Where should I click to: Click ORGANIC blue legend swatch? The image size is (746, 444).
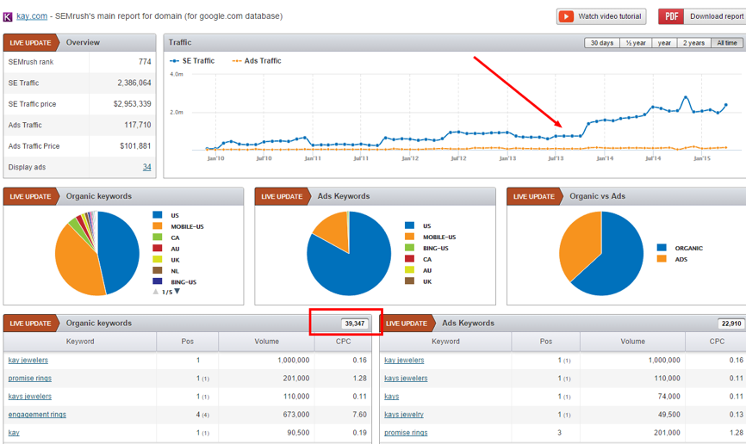662,248
